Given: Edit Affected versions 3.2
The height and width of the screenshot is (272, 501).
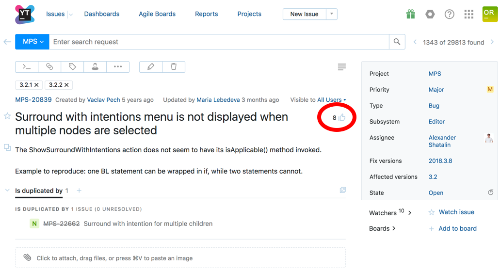Looking at the screenshot, I should point(433,176).
